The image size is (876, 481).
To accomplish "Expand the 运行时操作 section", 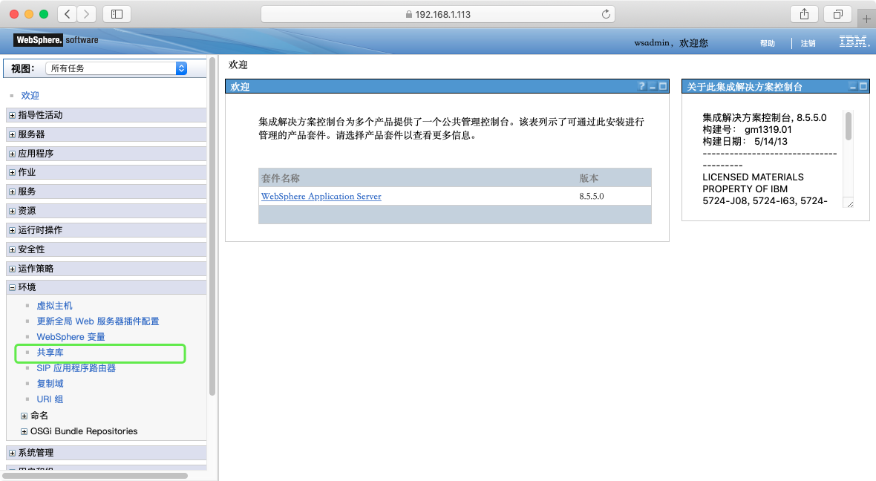I will point(13,230).
